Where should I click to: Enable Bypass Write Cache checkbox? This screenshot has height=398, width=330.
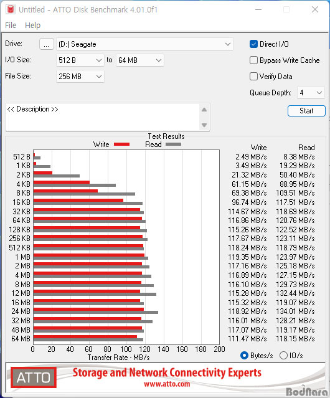click(253, 60)
